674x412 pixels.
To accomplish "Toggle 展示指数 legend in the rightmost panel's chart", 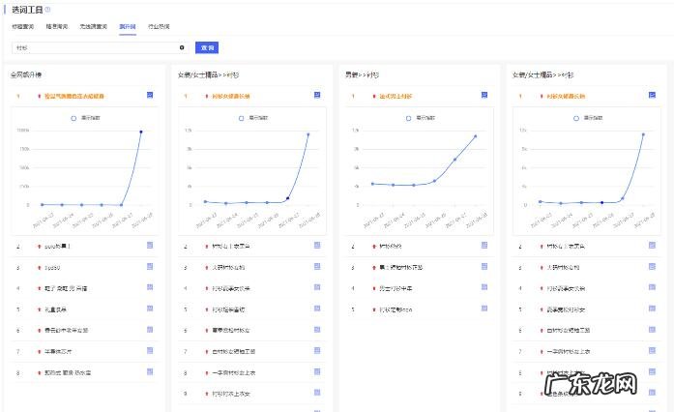I will [588, 118].
